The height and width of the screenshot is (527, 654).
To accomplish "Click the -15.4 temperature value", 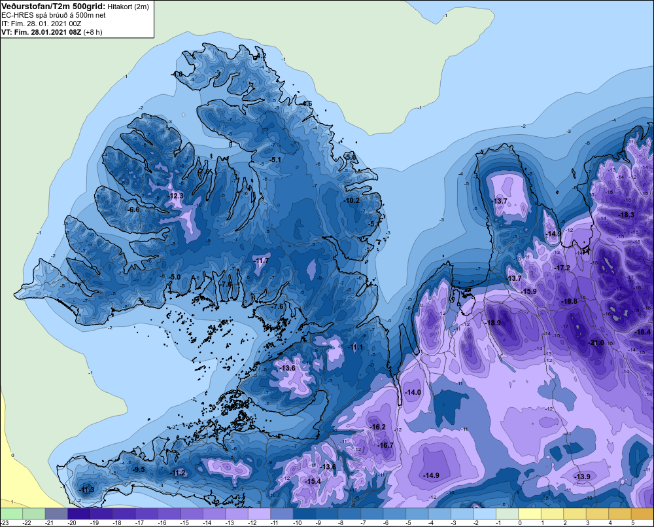I will pyautogui.click(x=313, y=481).
